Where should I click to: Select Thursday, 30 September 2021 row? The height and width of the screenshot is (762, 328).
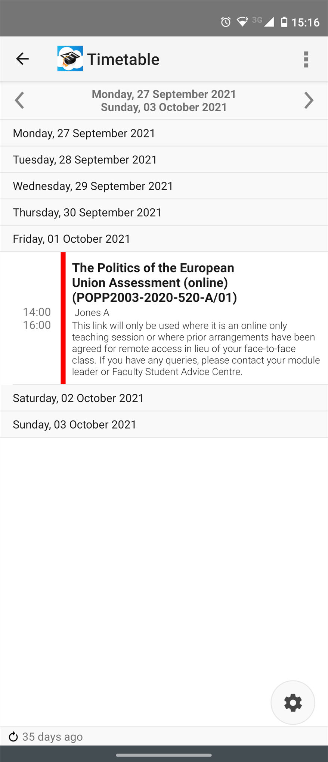[164, 212]
